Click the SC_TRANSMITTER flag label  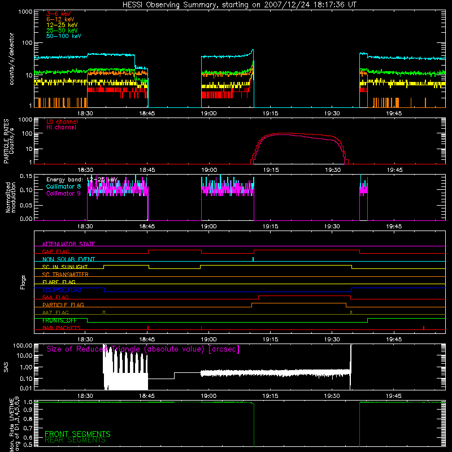click(65, 274)
